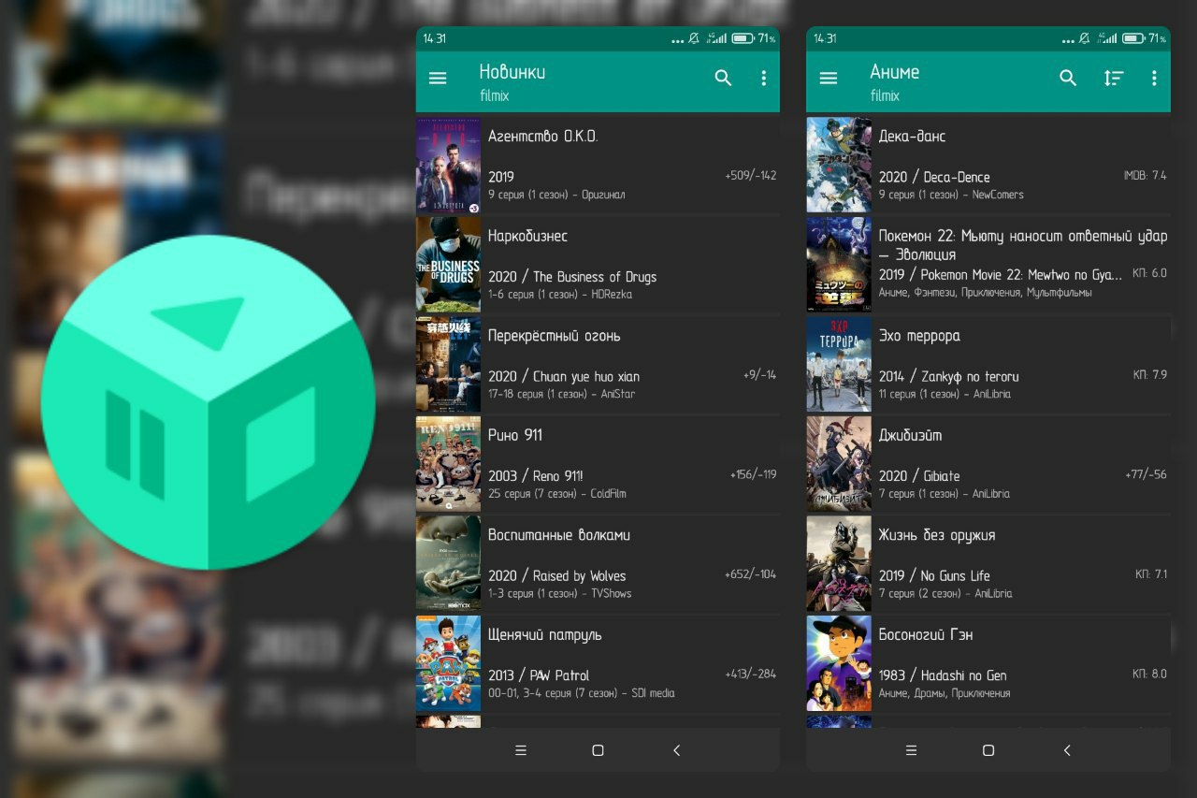This screenshot has width=1197, height=798.
Task: Tap the "IMDB: 7.4" rating of Дека-данс
Action: coord(1145,176)
